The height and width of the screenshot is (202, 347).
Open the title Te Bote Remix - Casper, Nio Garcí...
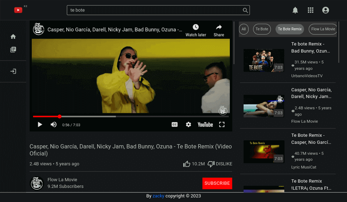[311, 139]
